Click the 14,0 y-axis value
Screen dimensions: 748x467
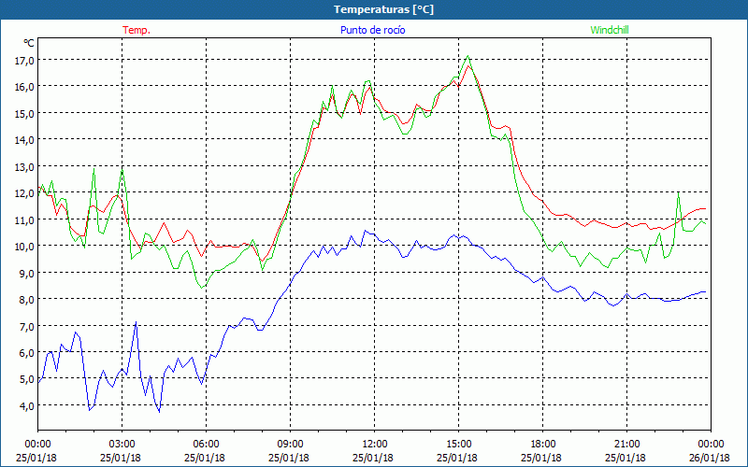(x=25, y=139)
